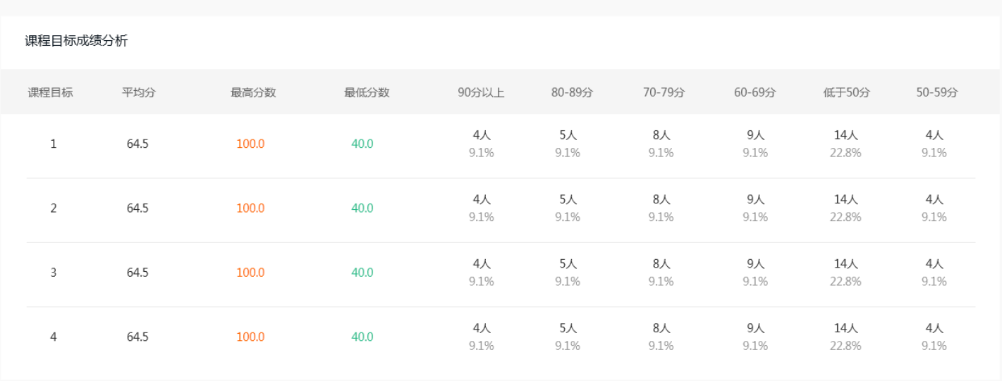This screenshot has width=1002, height=381.
Task: Select the 90分以上 column header
Action: pos(481,92)
